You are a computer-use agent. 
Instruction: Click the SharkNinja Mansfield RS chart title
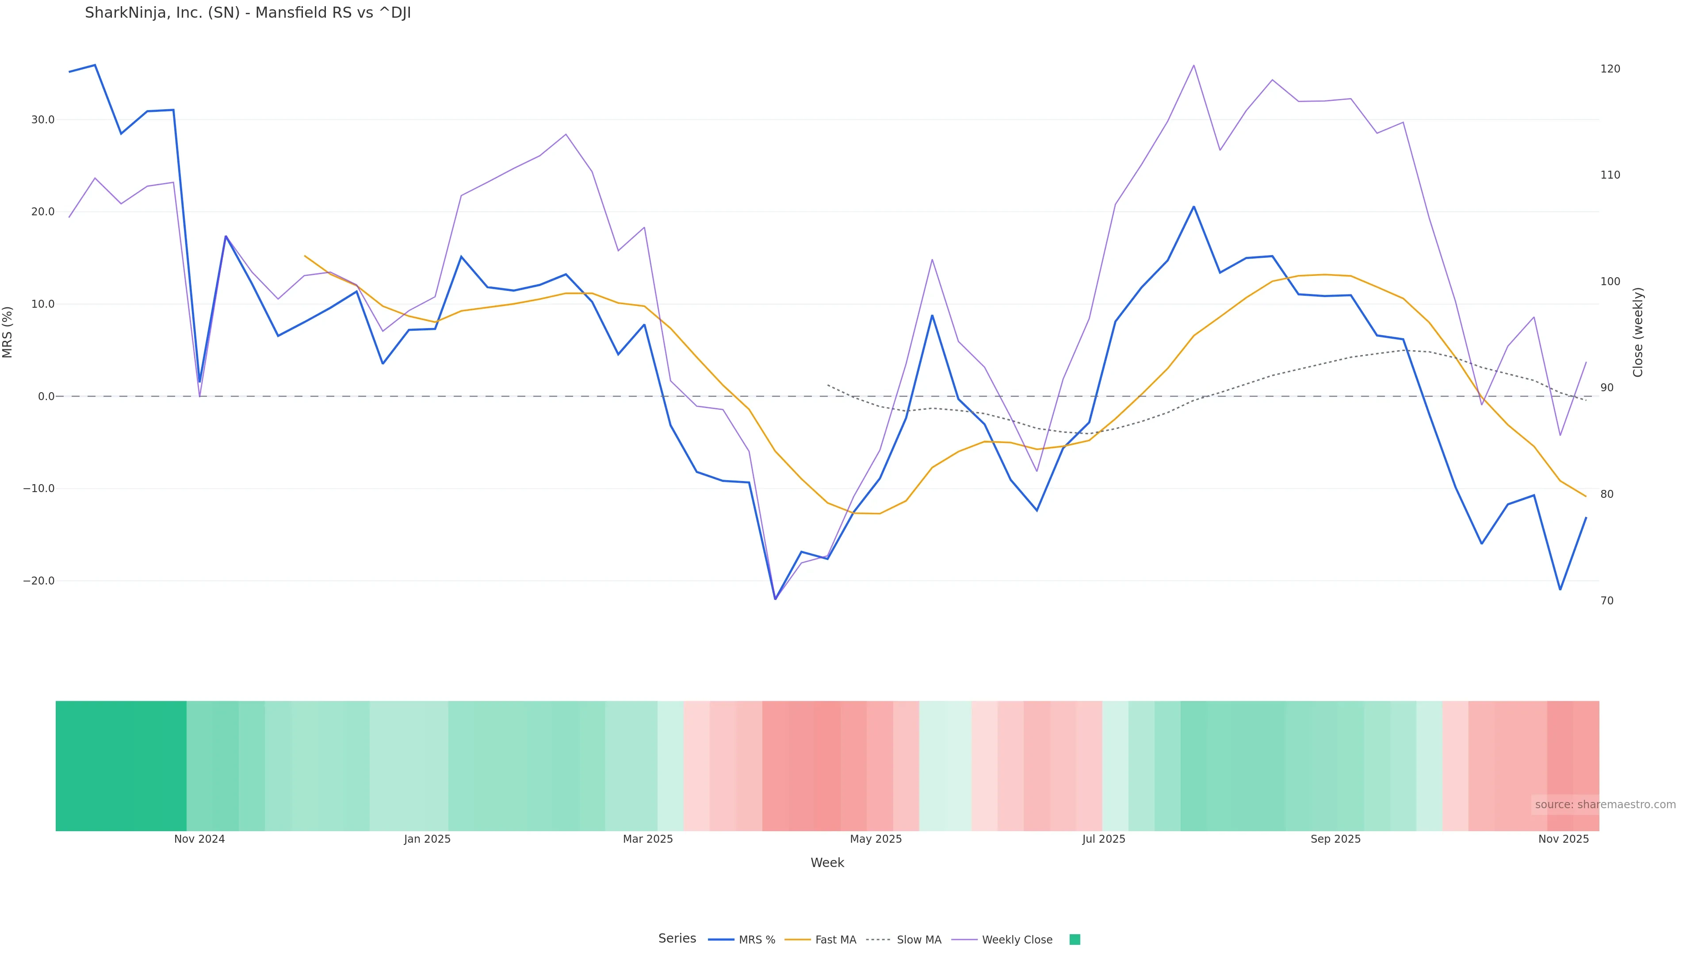click(x=248, y=13)
